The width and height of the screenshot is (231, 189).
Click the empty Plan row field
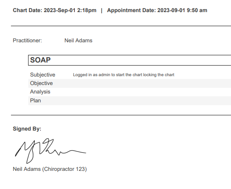[152, 101]
